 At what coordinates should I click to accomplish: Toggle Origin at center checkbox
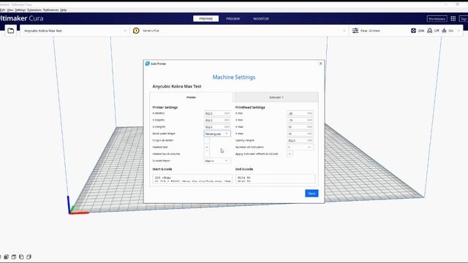click(x=206, y=140)
